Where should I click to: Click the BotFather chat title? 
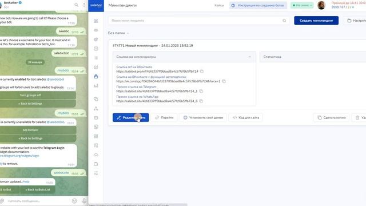[x=11, y=3]
